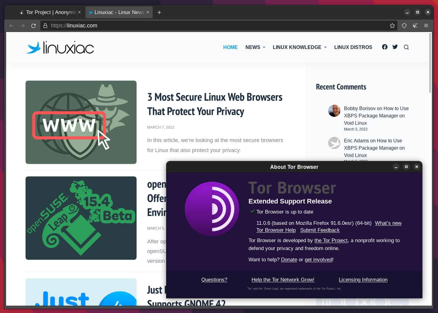Open Linuxiac's Twitter icon

pos(395,47)
